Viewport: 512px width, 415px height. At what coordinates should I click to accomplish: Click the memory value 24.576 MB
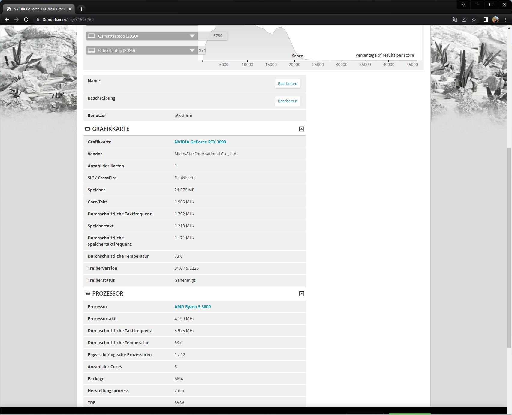[x=184, y=190]
